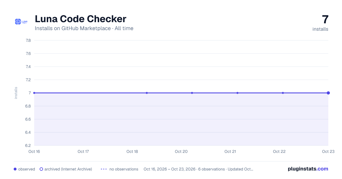Click the Oct 17 x-axis label
The image size is (342, 179).
83,151
